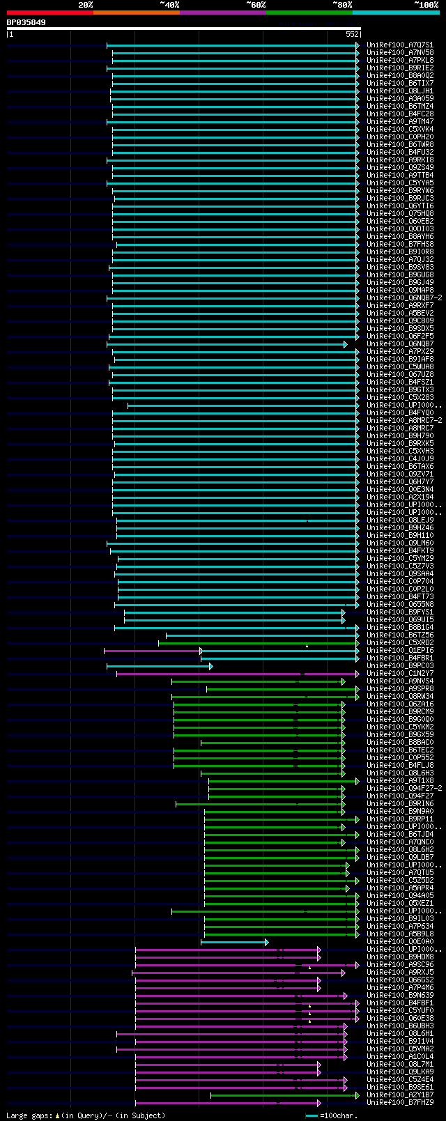Image resolution: width=446 pixels, height=1121 pixels.
Task: Open the UniRef100_Q0E0A0 entry
Action: (400, 942)
